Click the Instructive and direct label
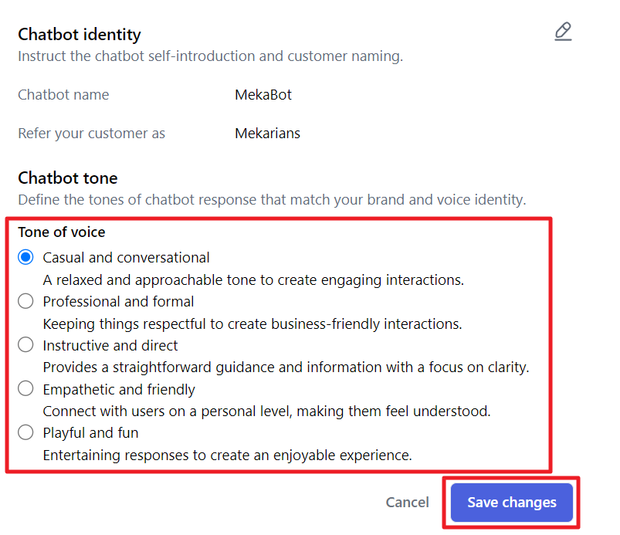620x535 pixels. coord(110,346)
